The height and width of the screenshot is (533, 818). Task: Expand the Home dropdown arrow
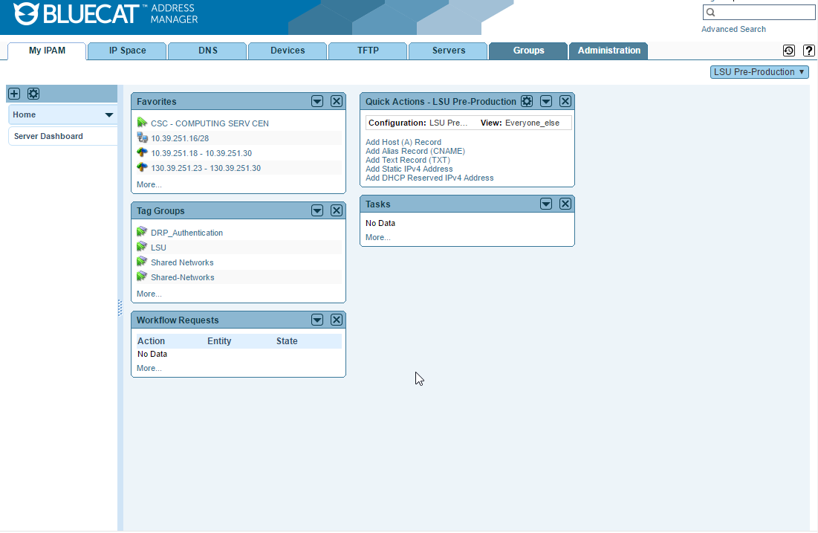(109, 114)
